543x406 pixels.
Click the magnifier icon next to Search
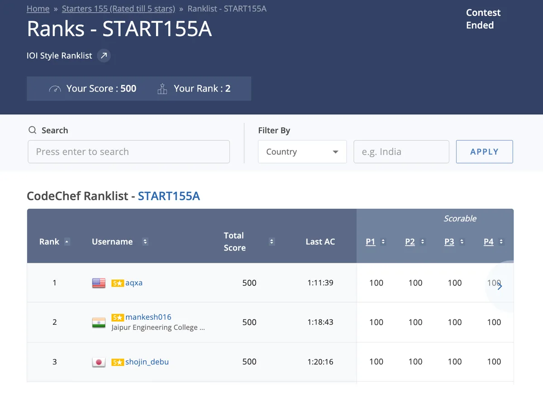coord(33,131)
